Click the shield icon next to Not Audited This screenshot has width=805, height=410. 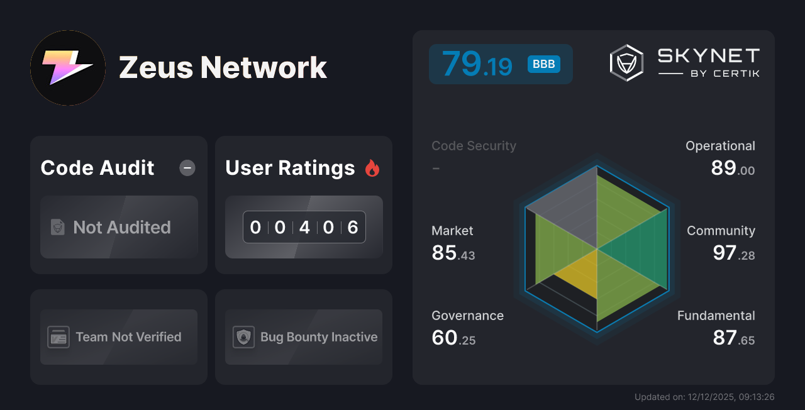click(x=57, y=228)
